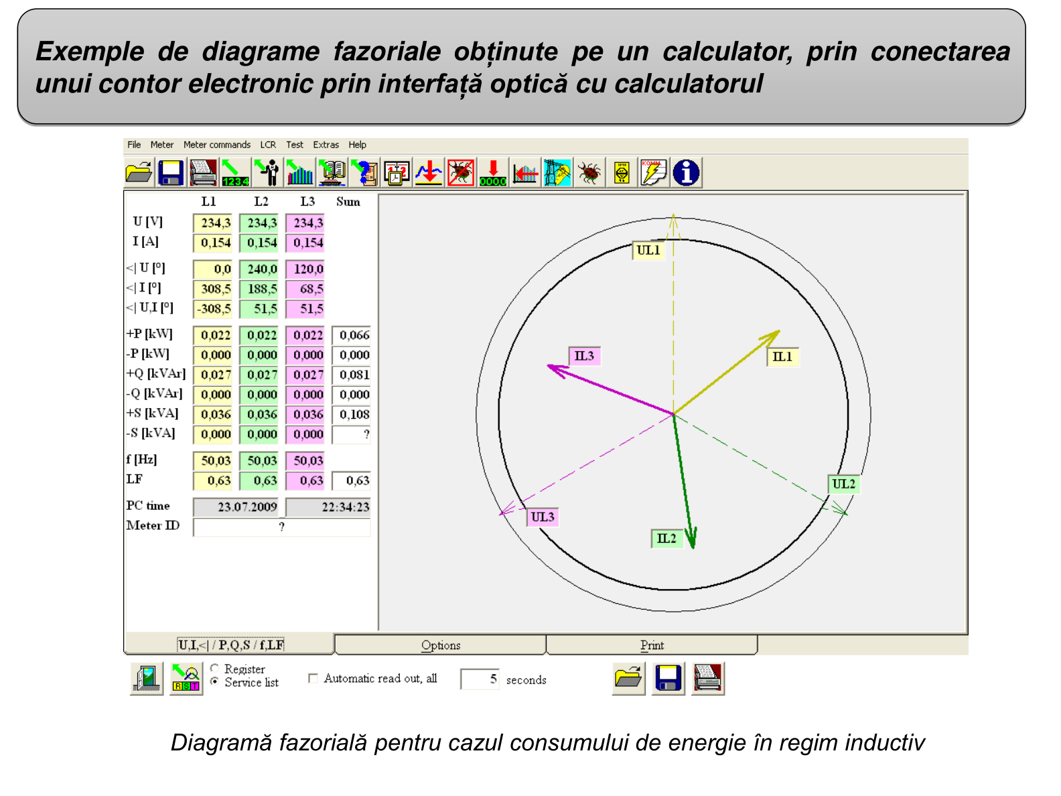Click the L1 U,I angle value -308,5

click(213, 309)
